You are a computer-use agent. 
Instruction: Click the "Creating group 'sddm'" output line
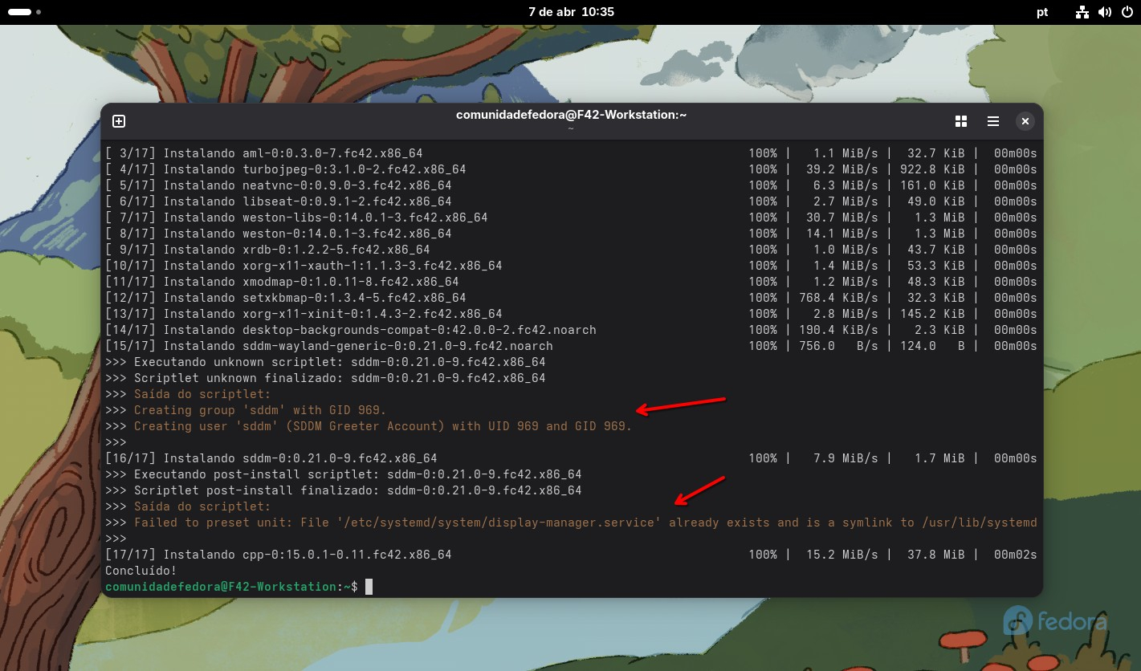(x=259, y=410)
